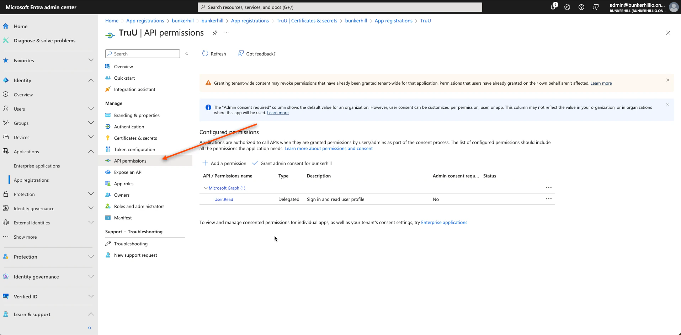The image size is (681, 335).
Task: Expand the Users menu
Action: tap(91, 109)
